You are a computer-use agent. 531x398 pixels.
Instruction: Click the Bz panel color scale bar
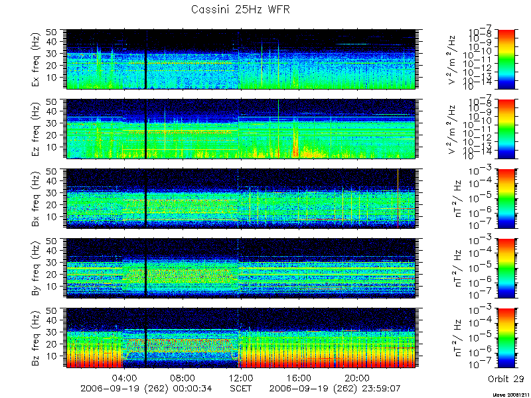click(506, 338)
